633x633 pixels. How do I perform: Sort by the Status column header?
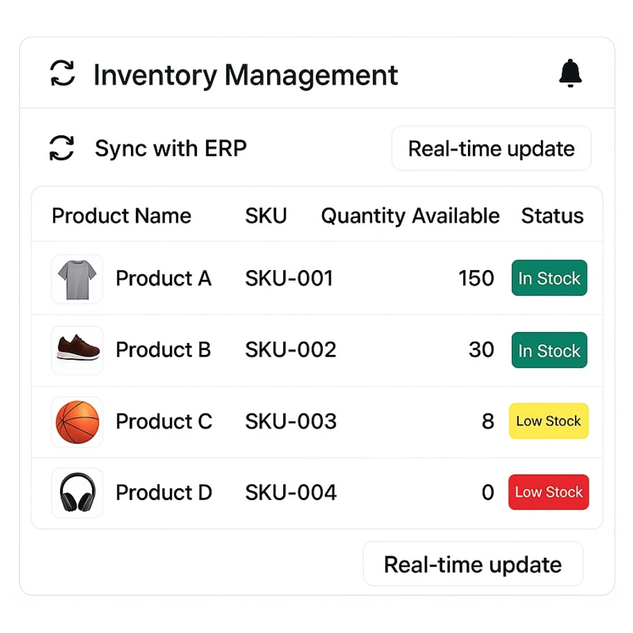point(552,216)
